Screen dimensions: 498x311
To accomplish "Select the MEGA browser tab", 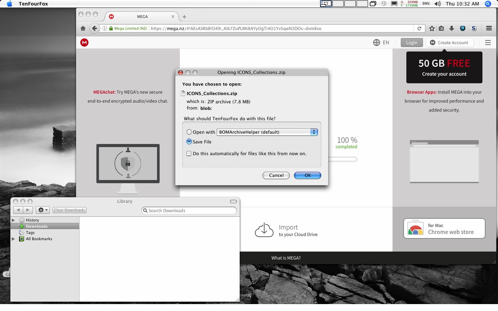I will coord(142,17).
